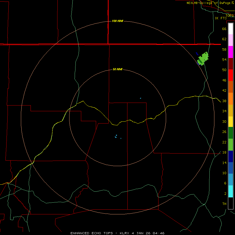235x235 pixels.
Task: Click the bright red legend segment
Action: click(231, 75)
